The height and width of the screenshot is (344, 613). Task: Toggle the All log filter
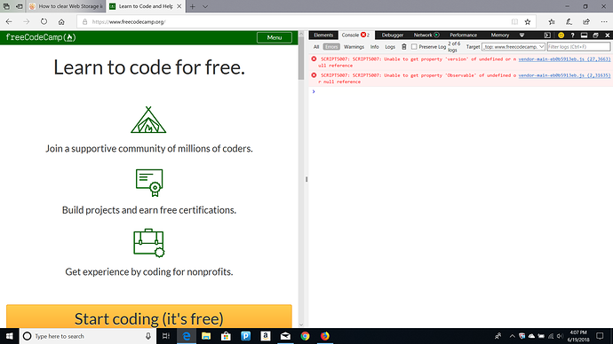[x=316, y=47]
